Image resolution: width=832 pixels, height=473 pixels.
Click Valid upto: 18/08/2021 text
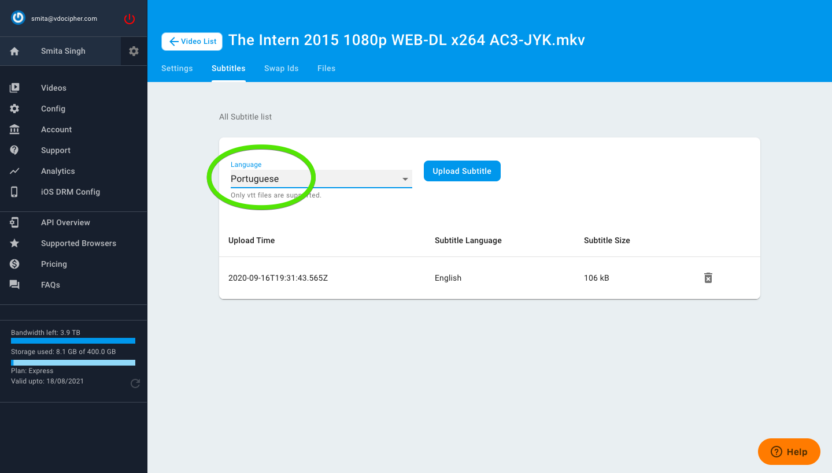pyautogui.click(x=47, y=381)
